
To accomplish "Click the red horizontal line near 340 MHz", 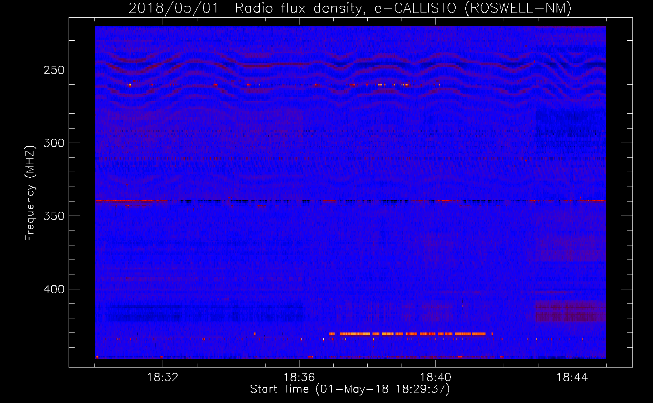I will 350,200.
